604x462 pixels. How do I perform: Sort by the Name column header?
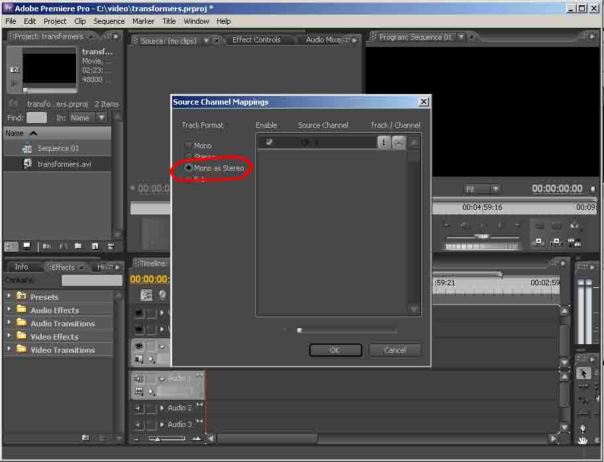[x=58, y=133]
